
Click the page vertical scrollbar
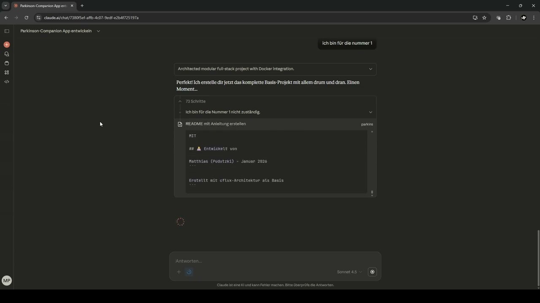pyautogui.click(x=538, y=258)
